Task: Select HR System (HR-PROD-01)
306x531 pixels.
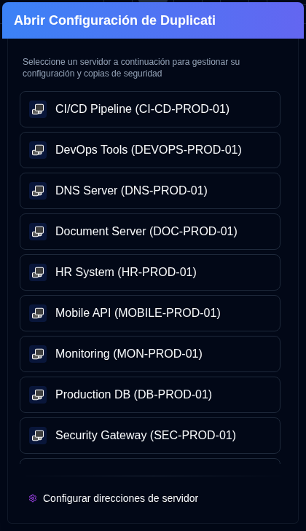Action: tap(150, 272)
